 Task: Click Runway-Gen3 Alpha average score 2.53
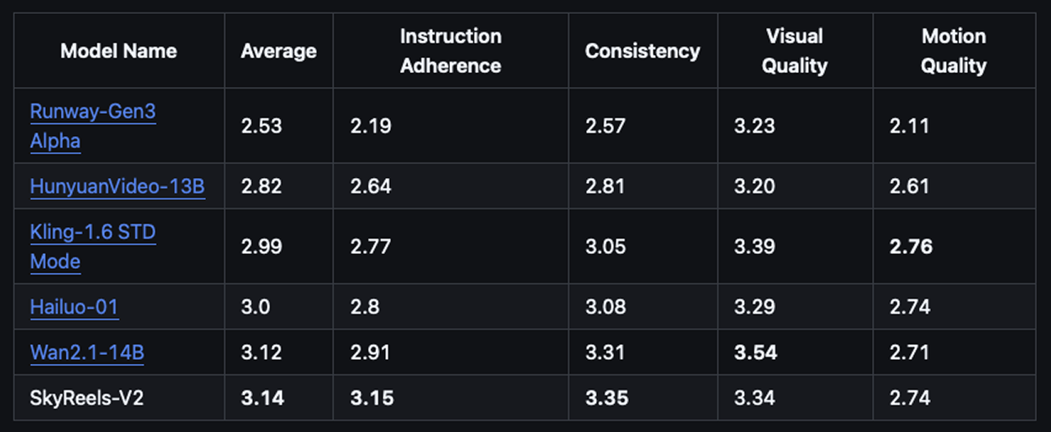261,126
